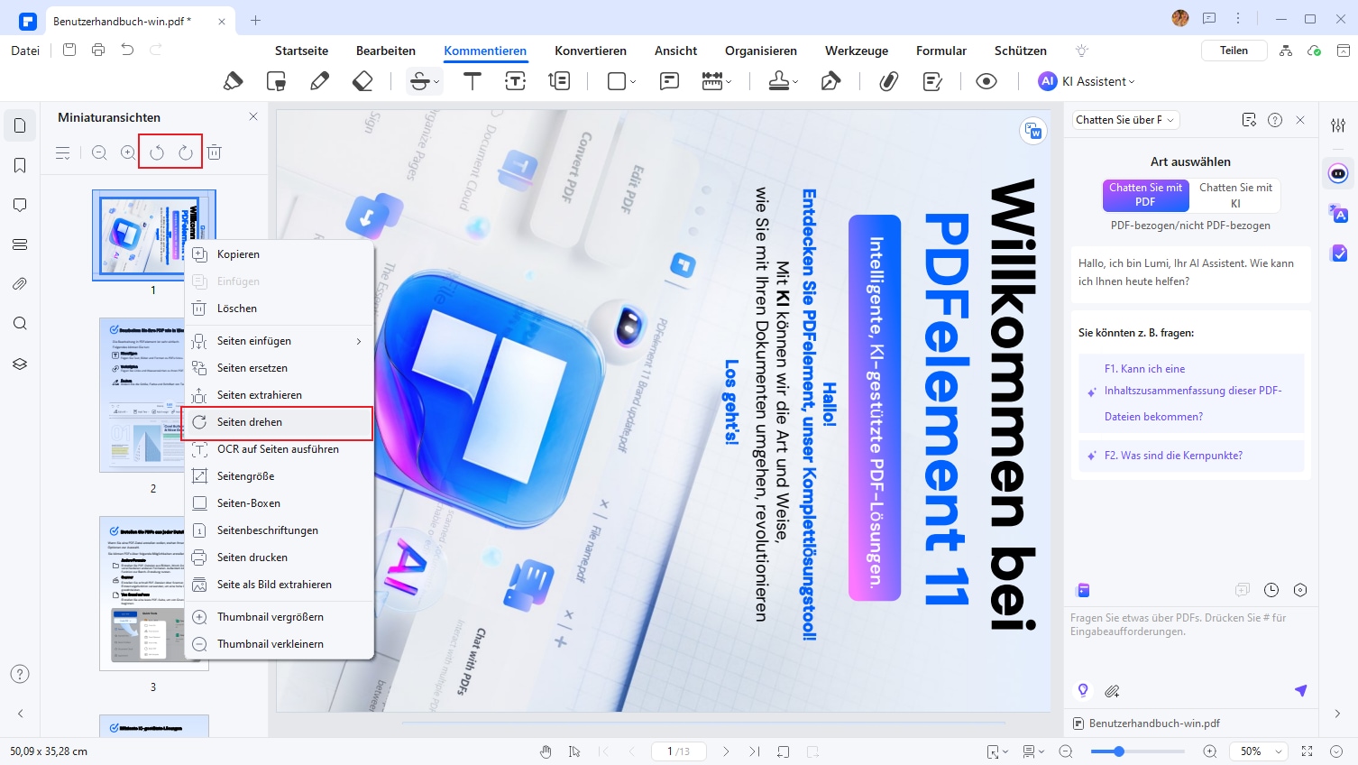Viewport: 1358px width, 765px height.
Task: Click the Teilen button
Action: (1234, 51)
